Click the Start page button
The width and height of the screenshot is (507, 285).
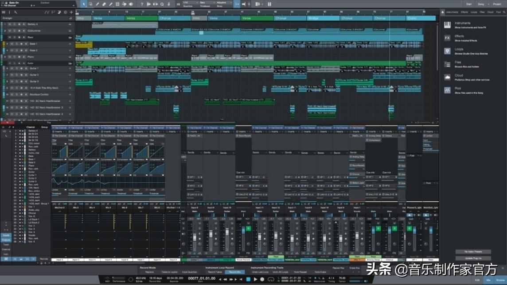coord(469,4)
